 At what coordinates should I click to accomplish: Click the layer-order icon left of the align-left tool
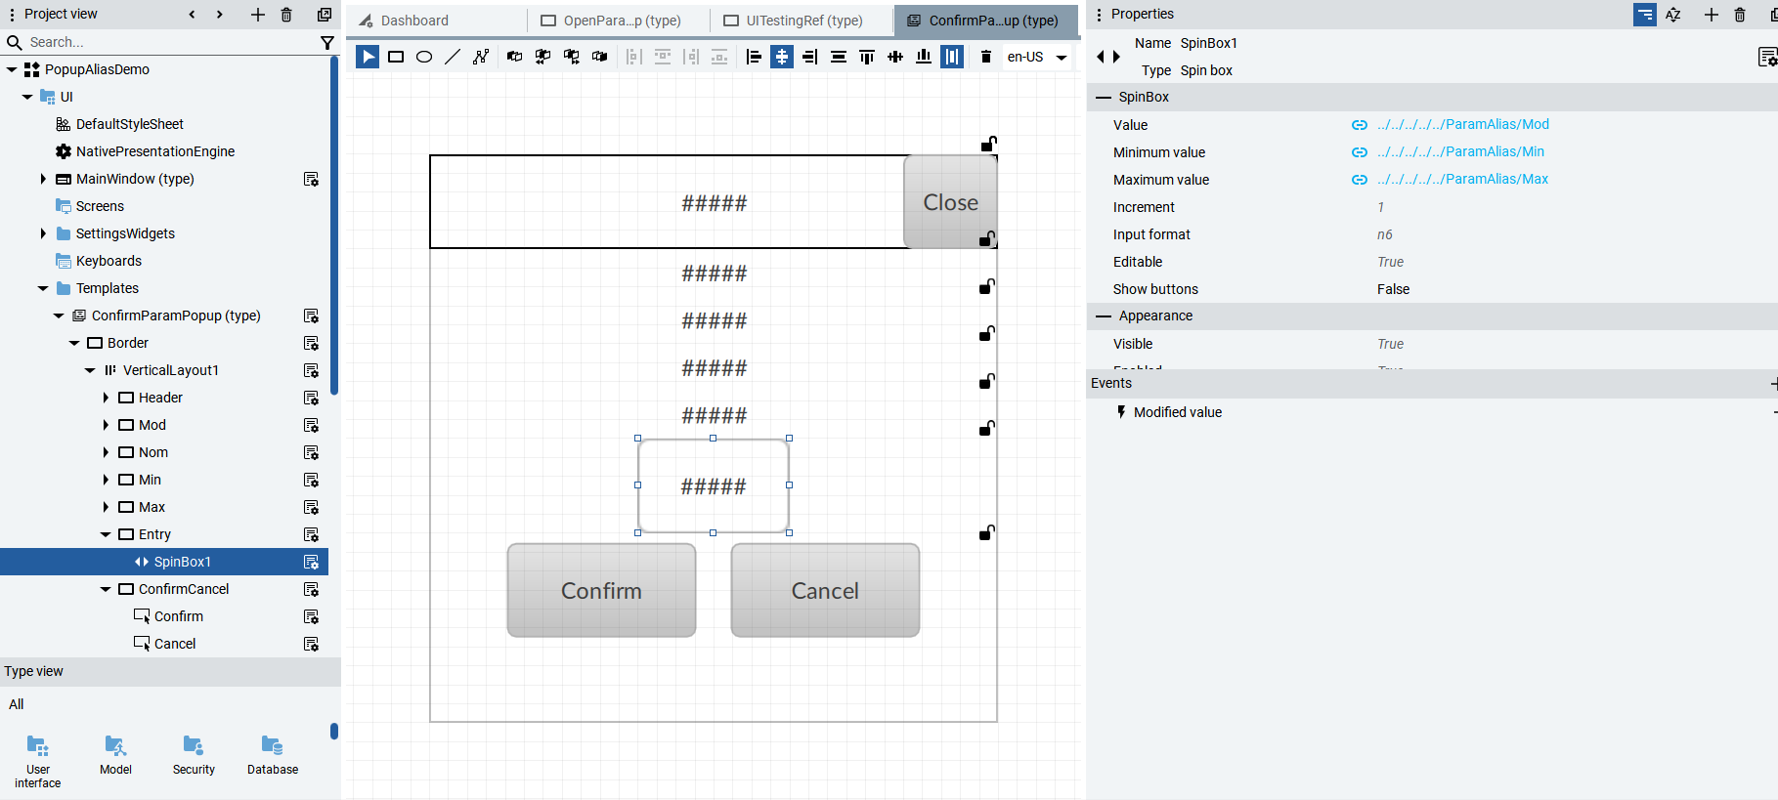click(x=600, y=57)
